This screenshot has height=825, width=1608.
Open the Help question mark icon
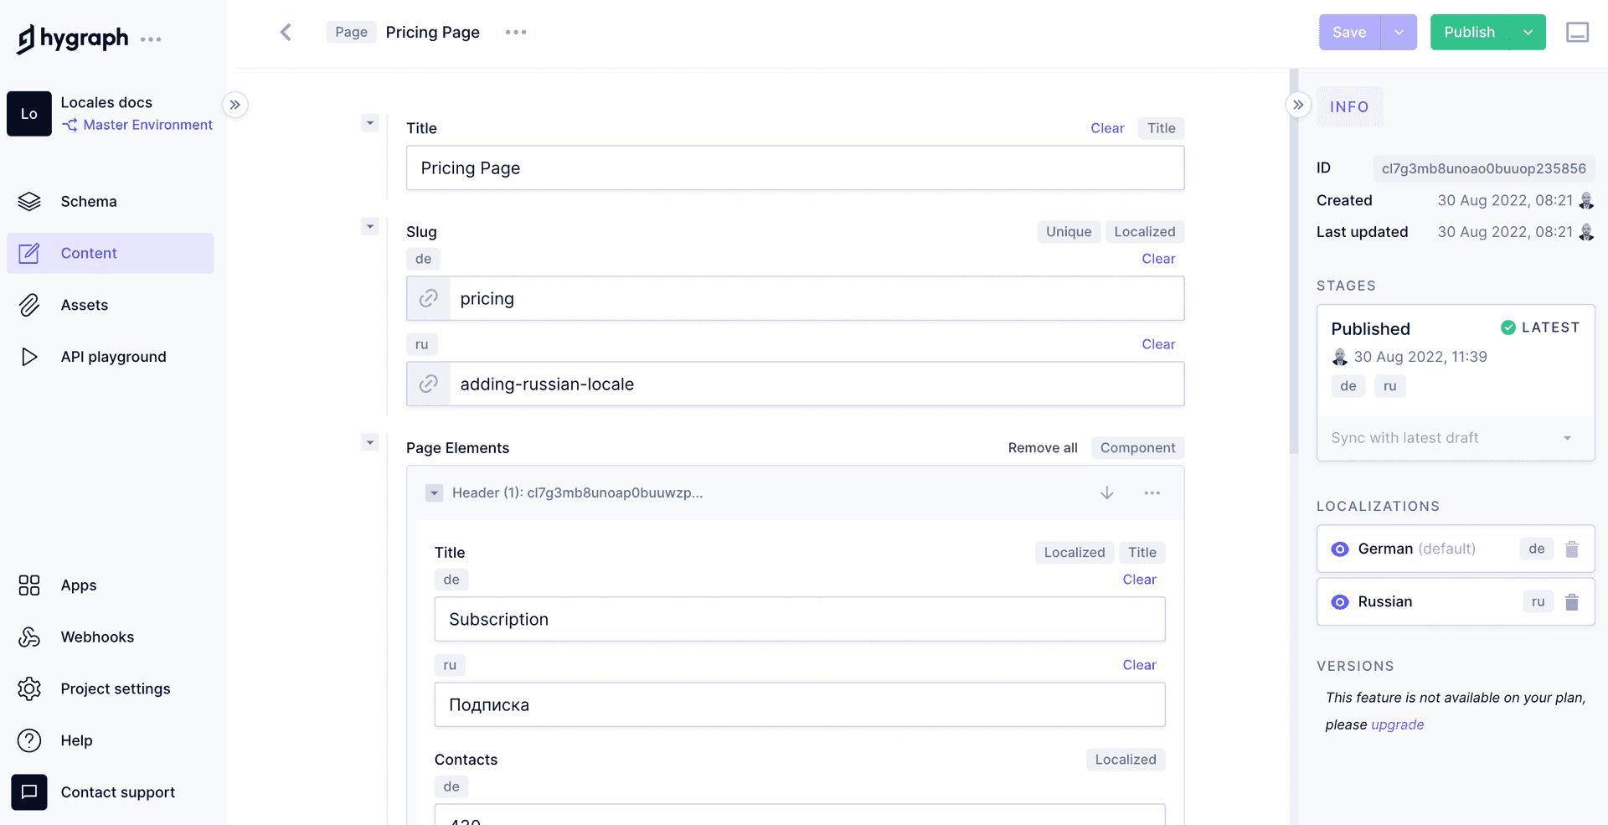pyautogui.click(x=29, y=740)
